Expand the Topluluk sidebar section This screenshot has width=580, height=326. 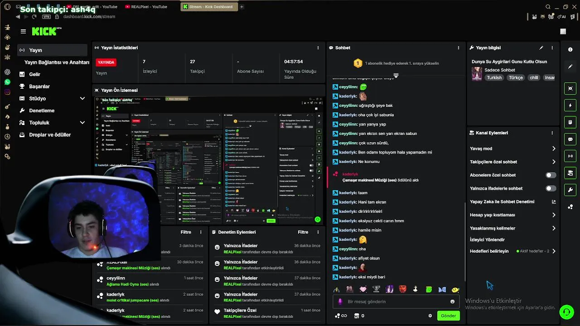[82, 123]
